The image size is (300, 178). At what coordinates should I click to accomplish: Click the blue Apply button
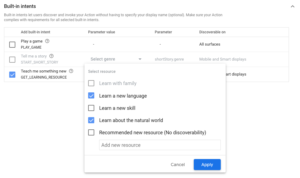[x=207, y=165]
